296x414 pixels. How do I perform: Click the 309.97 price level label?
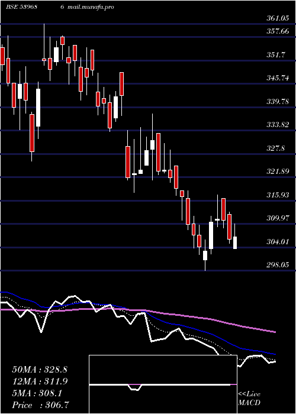277,218
